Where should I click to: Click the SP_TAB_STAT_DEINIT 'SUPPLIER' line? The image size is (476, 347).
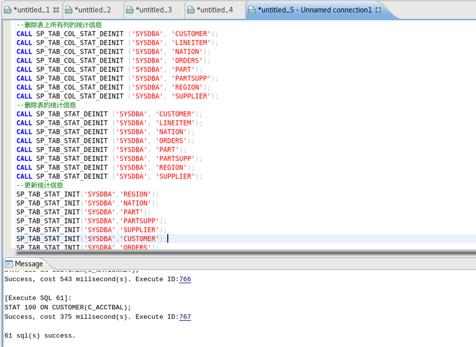[x=110, y=177]
